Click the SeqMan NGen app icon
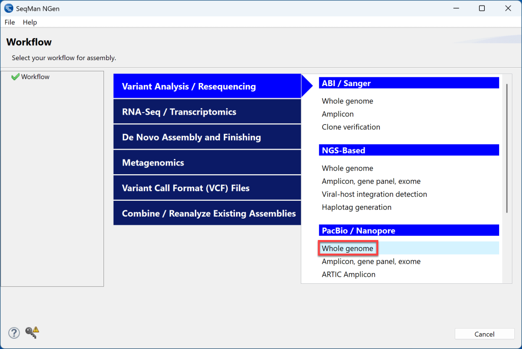 (x=9, y=8)
